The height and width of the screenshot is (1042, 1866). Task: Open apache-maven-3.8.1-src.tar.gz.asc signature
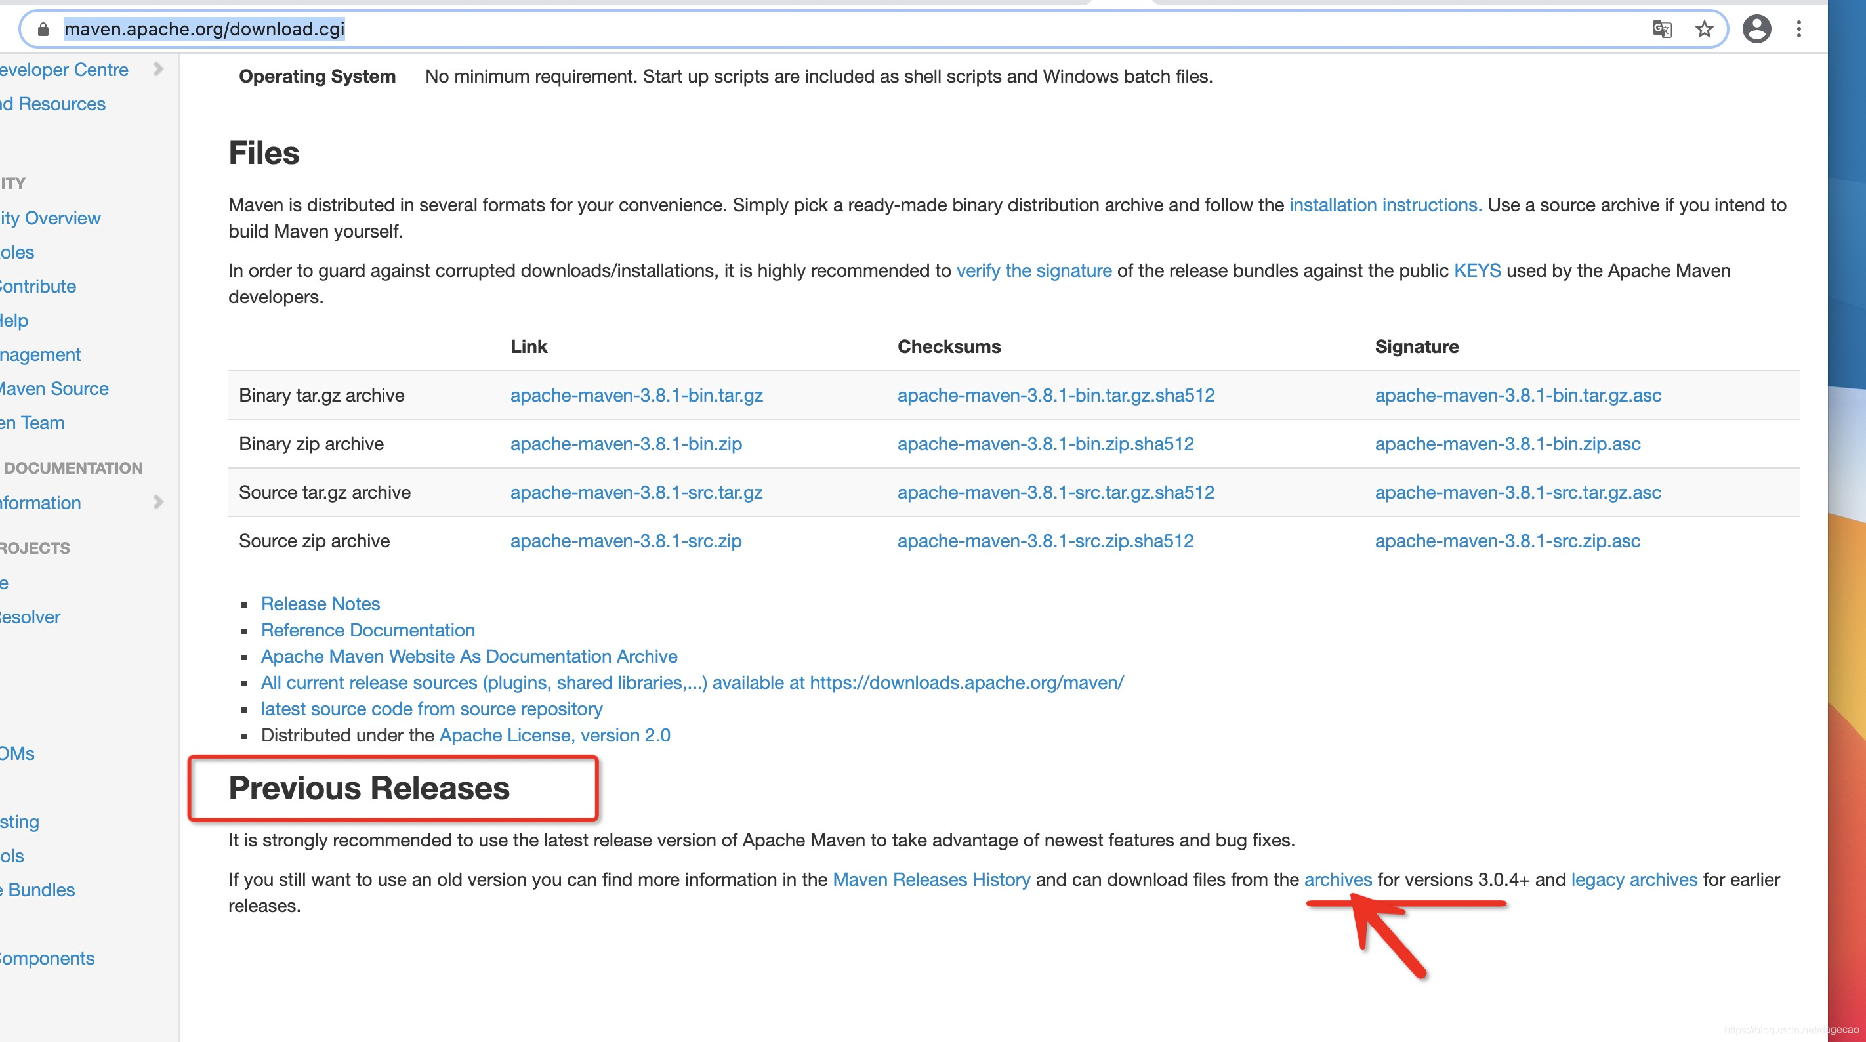1518,492
